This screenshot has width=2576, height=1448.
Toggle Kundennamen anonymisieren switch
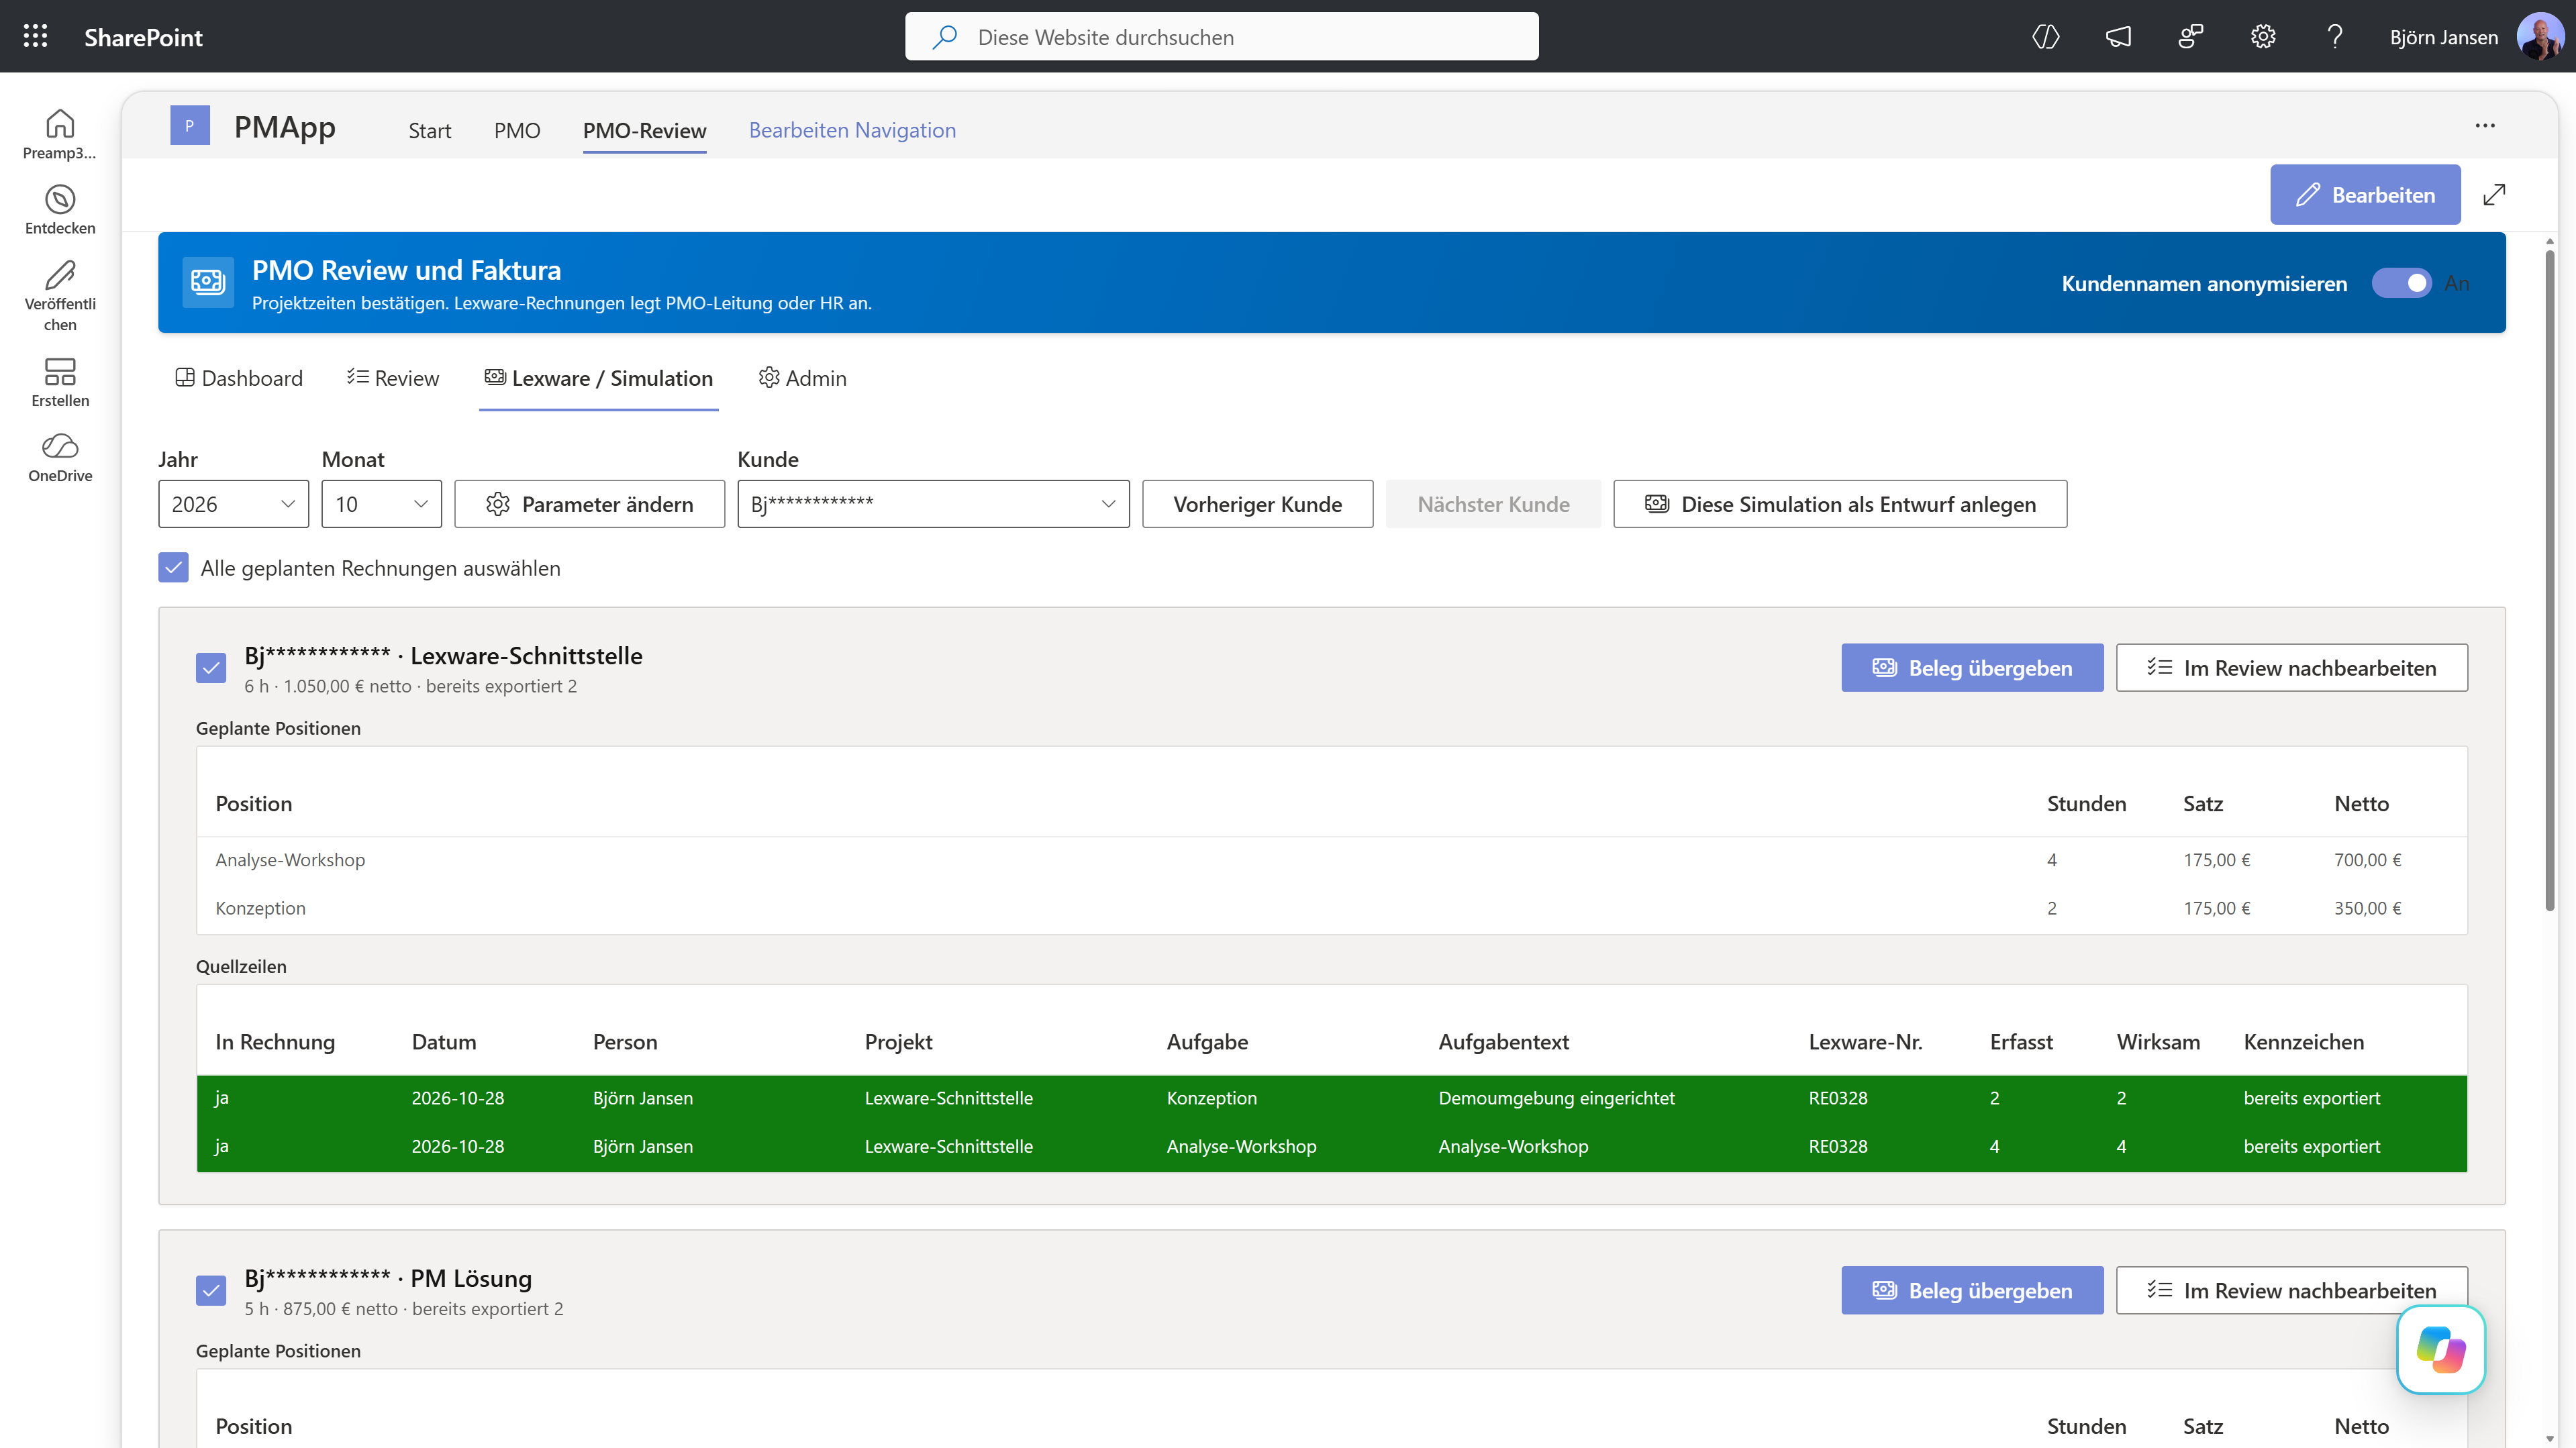coord(2402,283)
